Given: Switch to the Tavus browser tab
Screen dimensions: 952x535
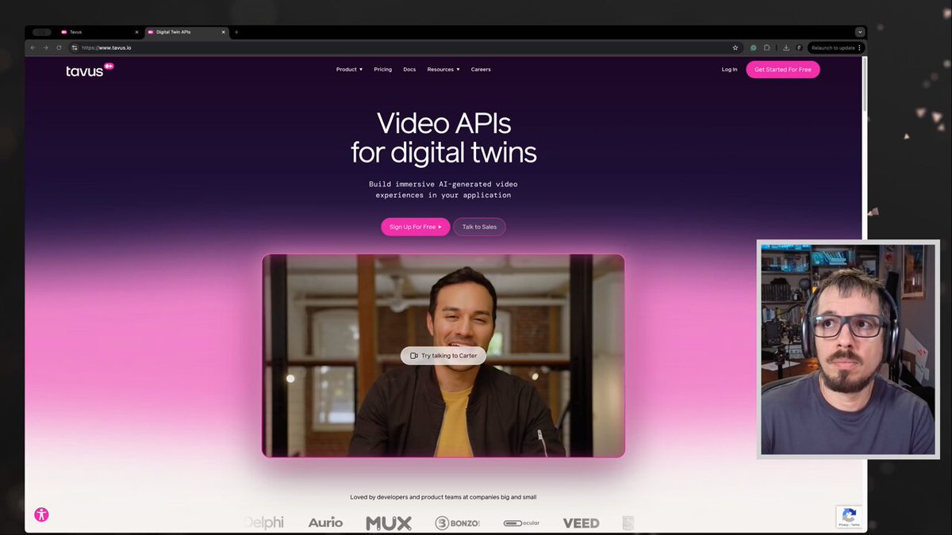Looking at the screenshot, I should (x=98, y=32).
